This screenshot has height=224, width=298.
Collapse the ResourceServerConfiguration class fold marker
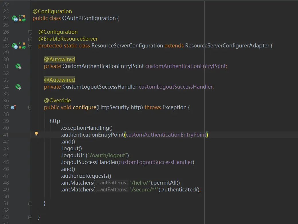(x=30, y=46)
